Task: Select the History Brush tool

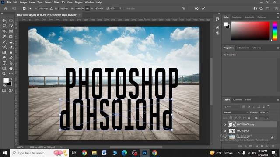Action: pyautogui.click(x=4, y=47)
